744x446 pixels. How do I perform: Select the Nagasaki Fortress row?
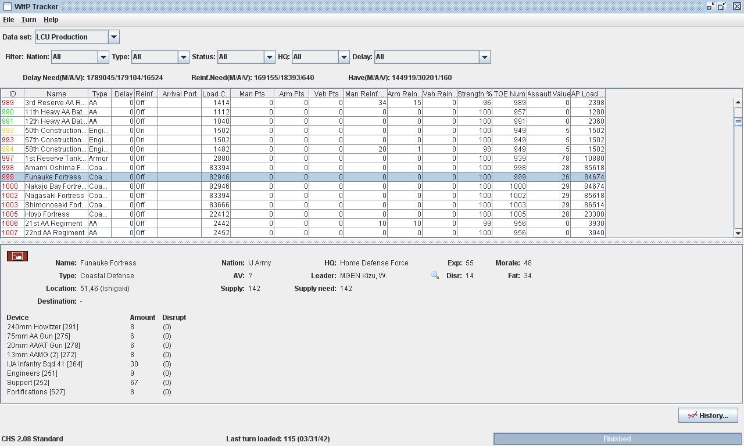303,196
